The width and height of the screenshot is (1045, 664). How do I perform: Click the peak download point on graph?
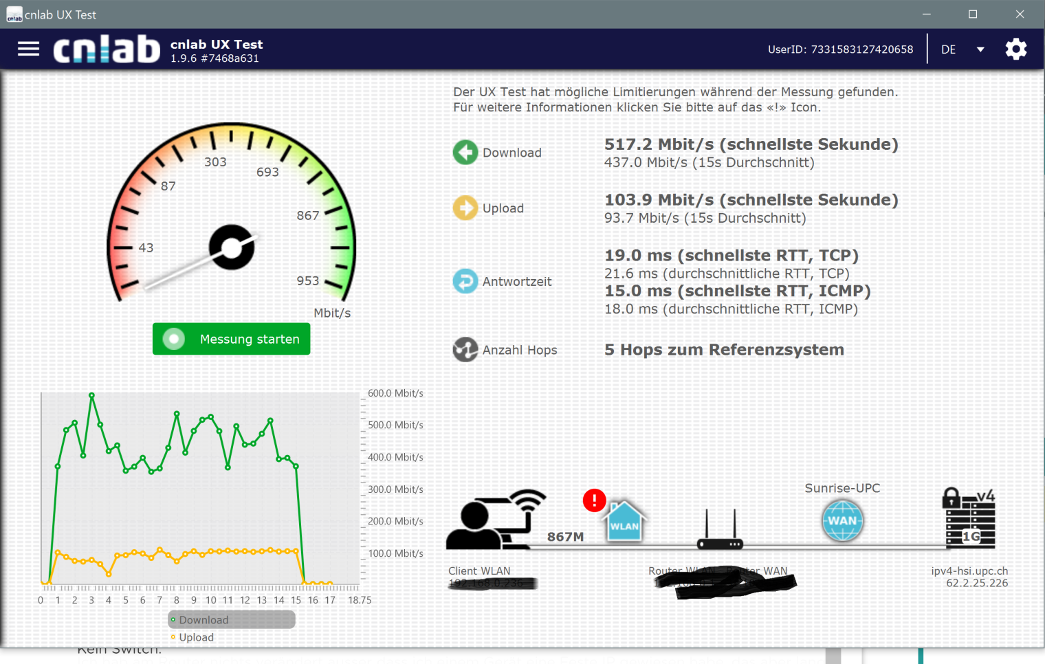(x=91, y=395)
